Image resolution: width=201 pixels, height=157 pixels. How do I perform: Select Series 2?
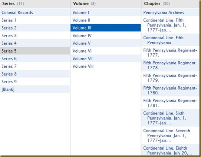(35, 28)
